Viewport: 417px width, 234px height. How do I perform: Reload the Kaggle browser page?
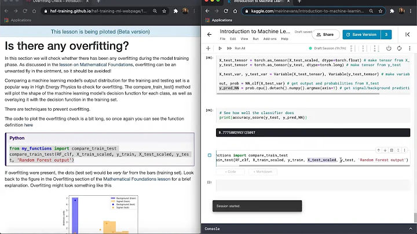pyautogui.click(x=225, y=11)
